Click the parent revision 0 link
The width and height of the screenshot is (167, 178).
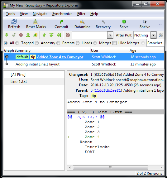click(91, 90)
